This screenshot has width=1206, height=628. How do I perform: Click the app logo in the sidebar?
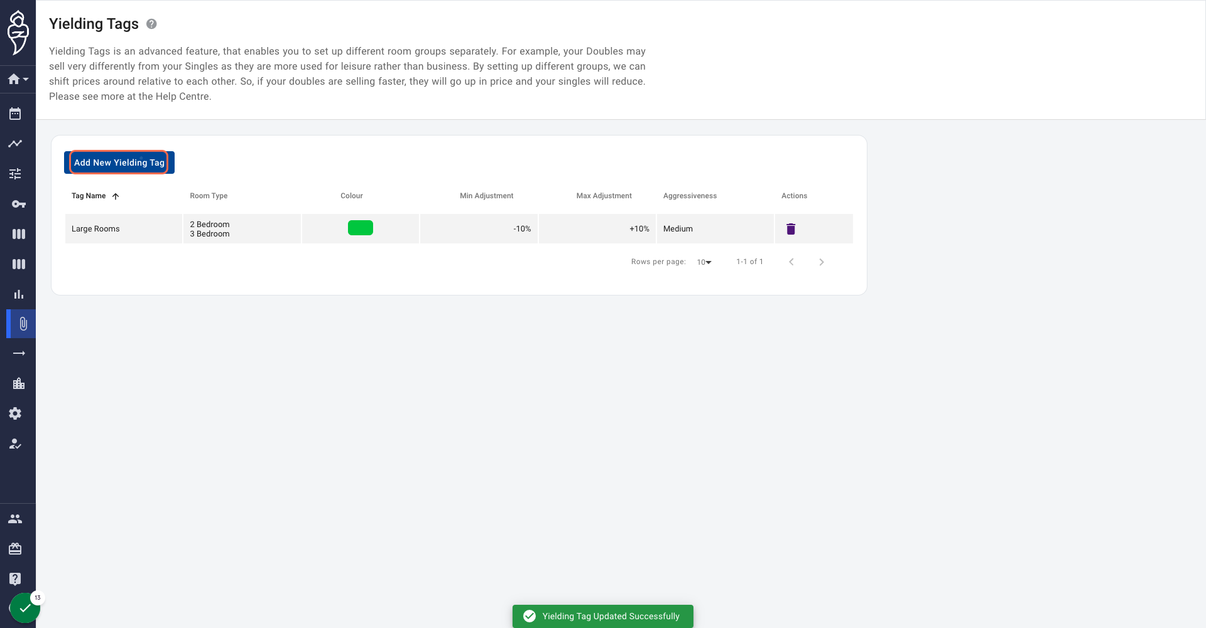coord(18,33)
